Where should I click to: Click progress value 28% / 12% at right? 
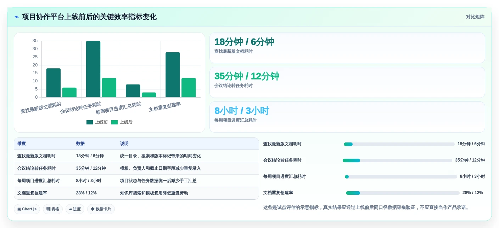473,193
